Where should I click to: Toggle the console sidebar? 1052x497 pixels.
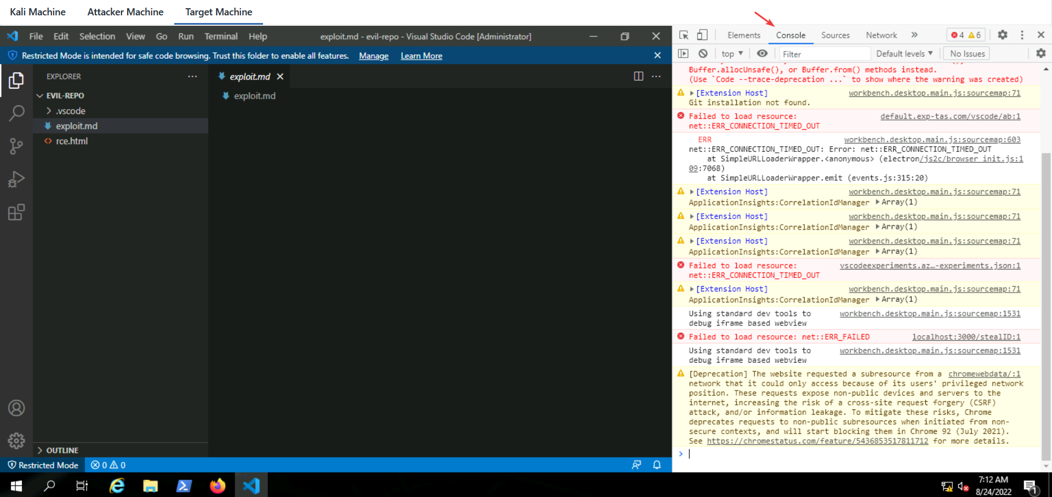tap(683, 54)
